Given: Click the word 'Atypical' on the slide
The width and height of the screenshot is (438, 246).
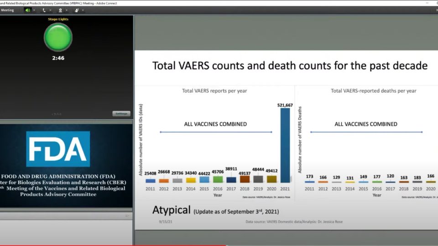Looking at the screenshot, I should pos(171,210).
